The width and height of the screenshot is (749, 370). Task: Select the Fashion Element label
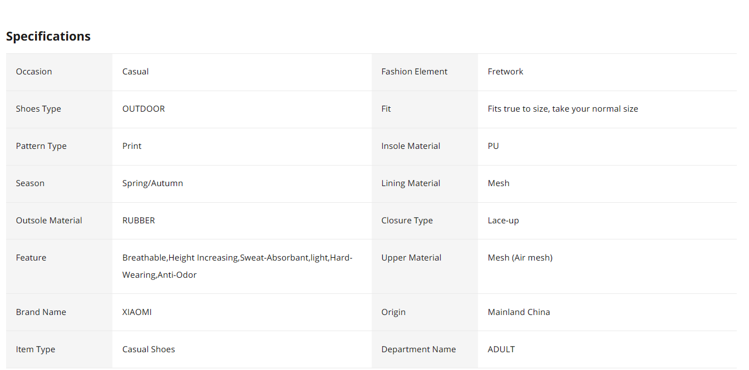click(414, 72)
